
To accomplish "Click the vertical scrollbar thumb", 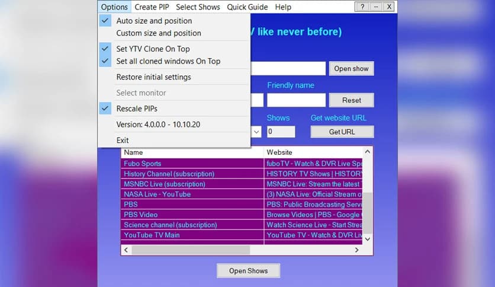I will (x=368, y=213).
